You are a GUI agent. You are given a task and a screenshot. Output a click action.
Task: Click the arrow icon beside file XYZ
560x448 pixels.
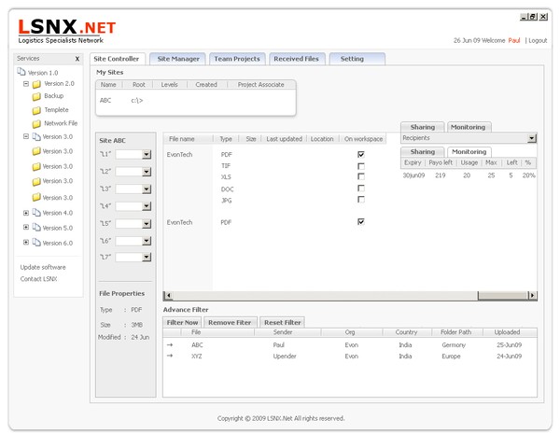coord(170,356)
